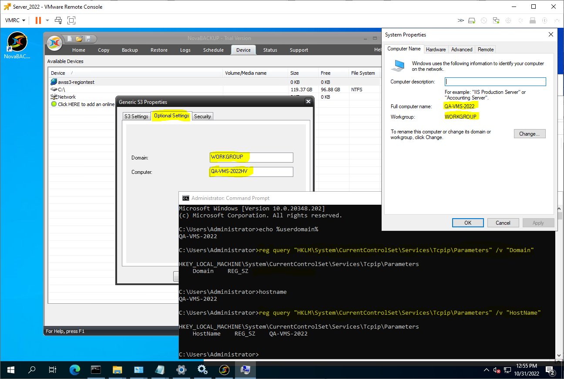Image resolution: width=564 pixels, height=379 pixels.
Task: Open the Status tab in NovaBACKUP
Action: pos(270,50)
